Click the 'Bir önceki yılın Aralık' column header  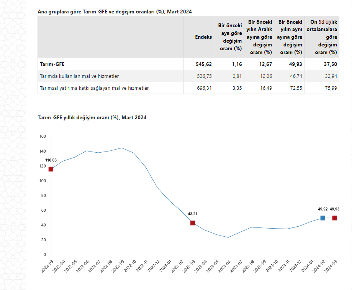[260, 37]
